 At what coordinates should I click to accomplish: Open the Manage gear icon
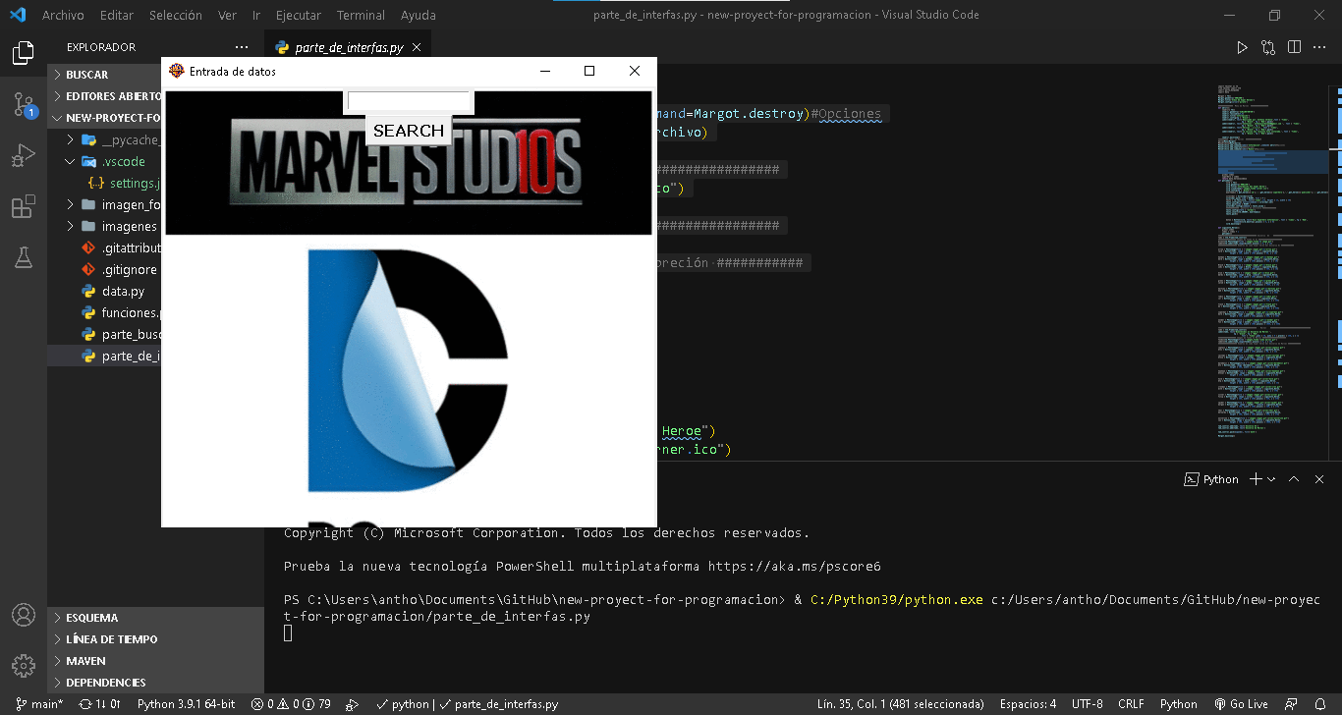(x=24, y=665)
